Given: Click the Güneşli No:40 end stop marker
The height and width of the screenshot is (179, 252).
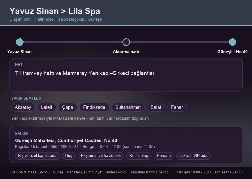Looking at the screenshot, I should tap(232, 42).
